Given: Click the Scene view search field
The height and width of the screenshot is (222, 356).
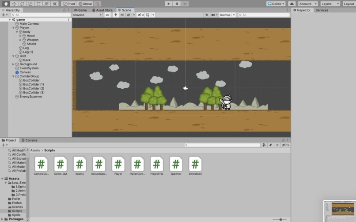Looking at the screenshot, I should pos(264,15).
